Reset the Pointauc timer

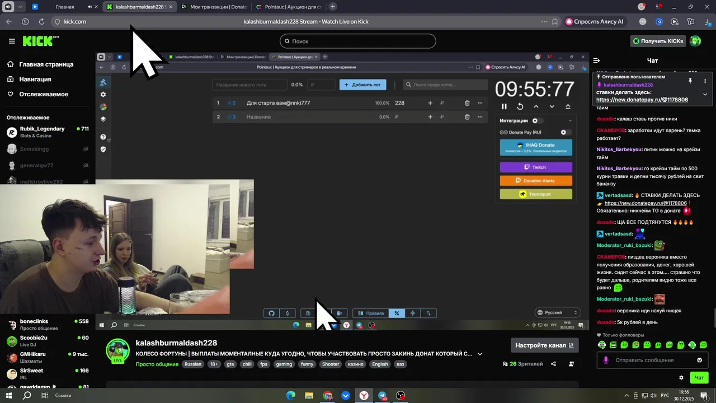(x=520, y=106)
